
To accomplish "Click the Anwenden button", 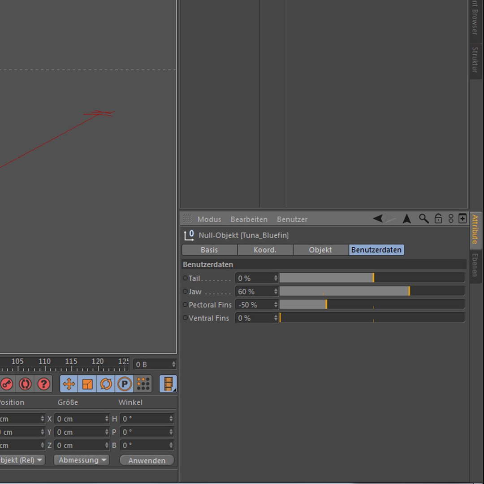I will (x=147, y=460).
